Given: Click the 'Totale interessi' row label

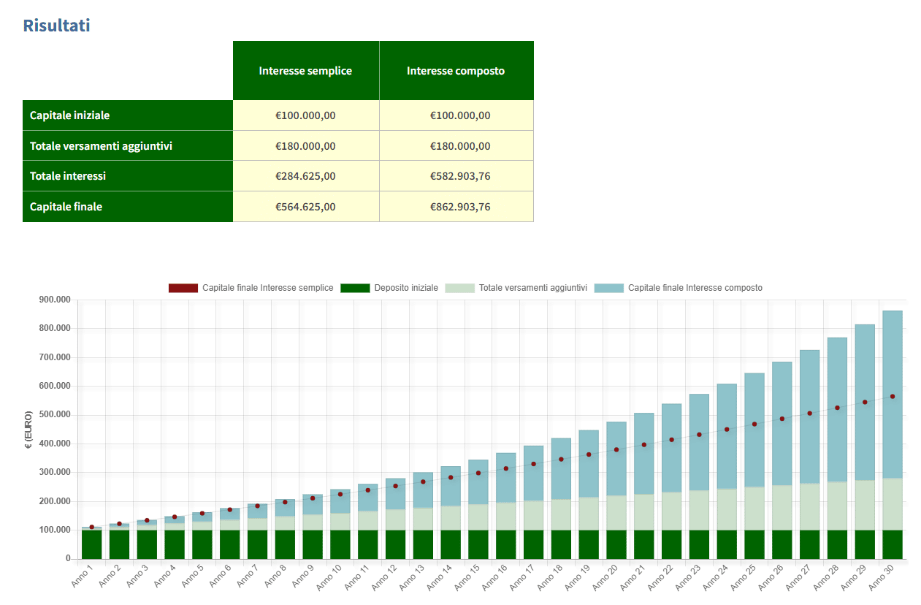Looking at the screenshot, I should click(x=67, y=176).
